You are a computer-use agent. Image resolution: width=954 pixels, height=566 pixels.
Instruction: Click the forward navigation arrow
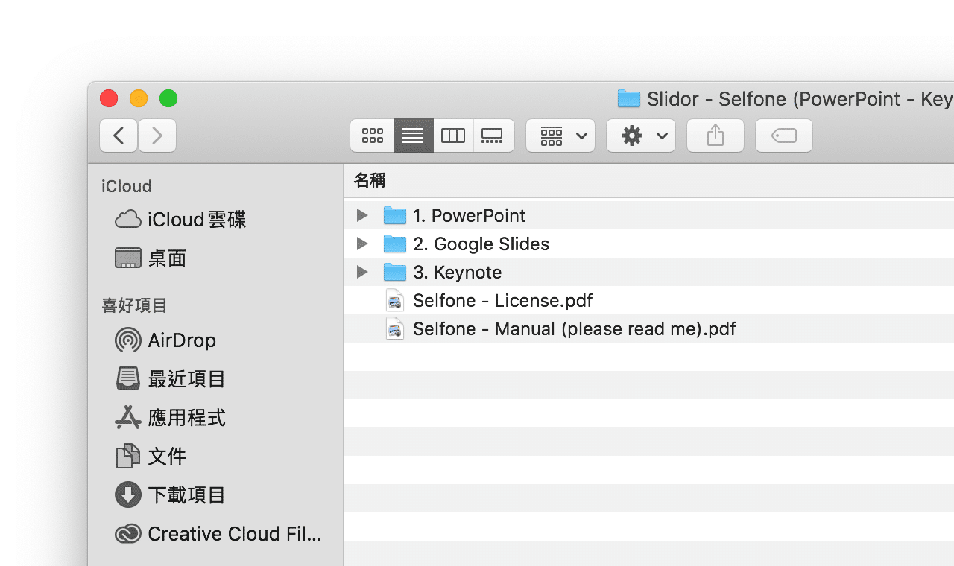pyautogui.click(x=157, y=136)
